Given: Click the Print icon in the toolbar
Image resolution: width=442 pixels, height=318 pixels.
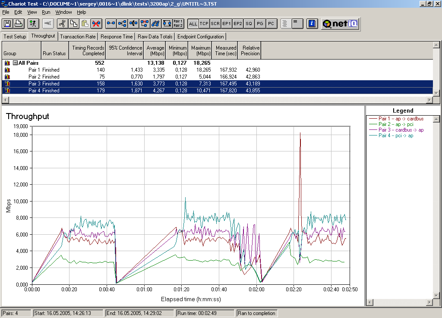Looking at the screenshot, I should tap(19, 24).
